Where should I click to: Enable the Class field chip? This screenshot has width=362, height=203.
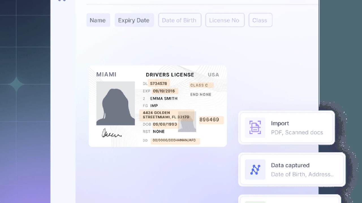[x=260, y=20]
